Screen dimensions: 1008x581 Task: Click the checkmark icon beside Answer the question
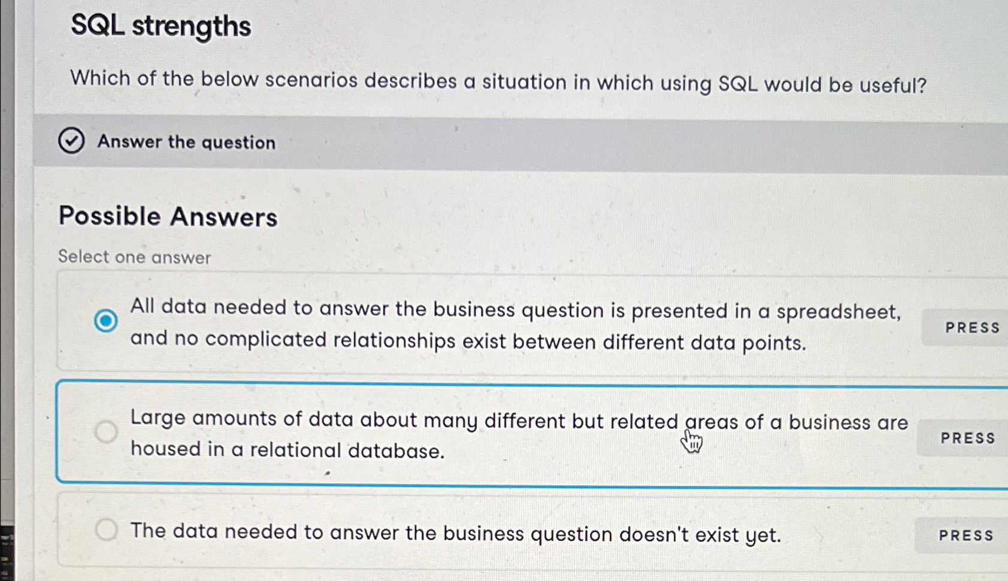point(72,142)
